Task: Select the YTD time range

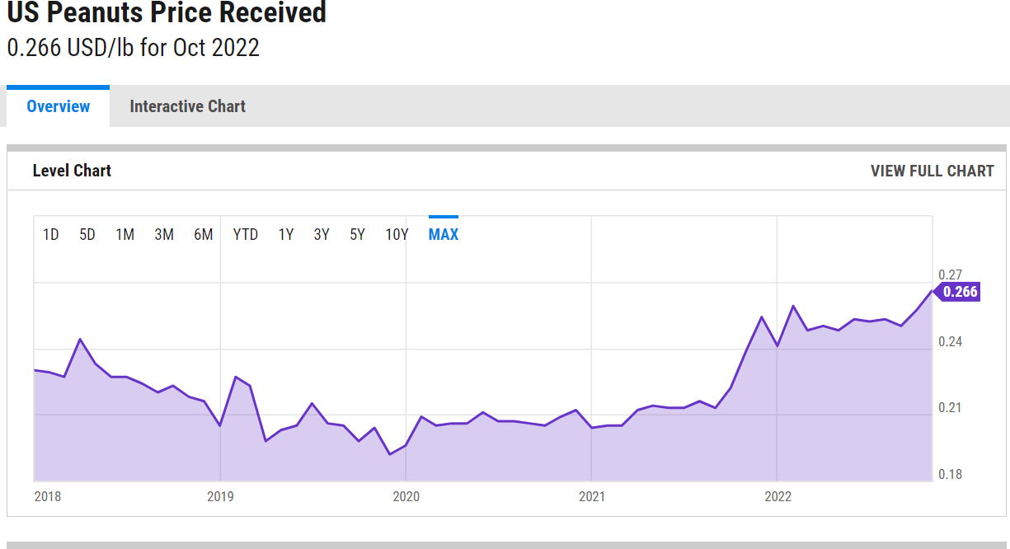Action: tap(245, 234)
